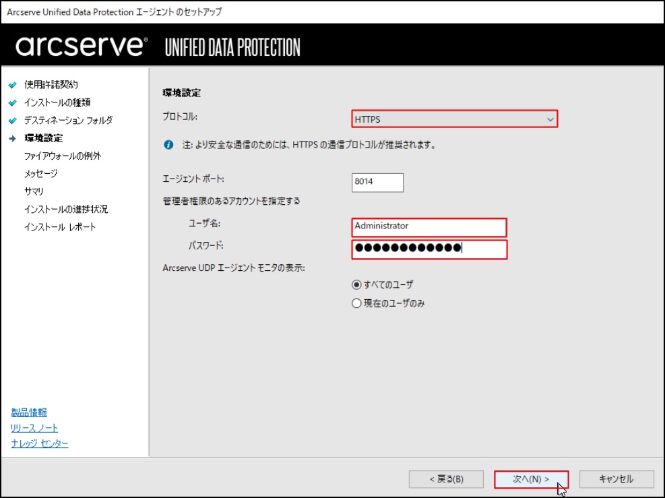
Task: Click the エージェント ポート field showing 8014
Action: (377, 183)
